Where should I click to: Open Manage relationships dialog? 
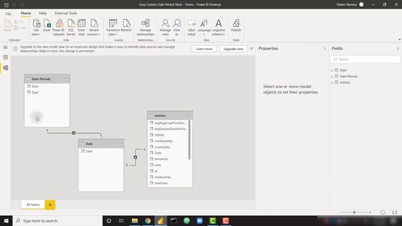(x=145, y=28)
